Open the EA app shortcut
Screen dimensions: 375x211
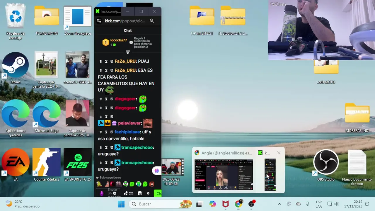pyautogui.click(x=15, y=165)
